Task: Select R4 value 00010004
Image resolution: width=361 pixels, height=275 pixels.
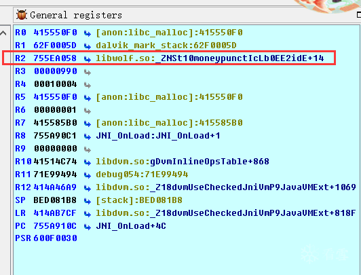Action: point(55,84)
